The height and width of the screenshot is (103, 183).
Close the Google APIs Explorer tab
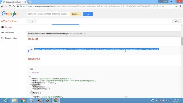click(25, 2)
